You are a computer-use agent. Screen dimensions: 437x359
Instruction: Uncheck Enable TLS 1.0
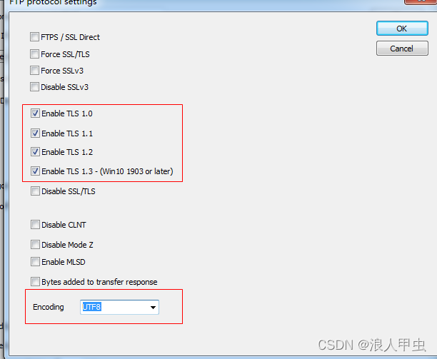35,113
